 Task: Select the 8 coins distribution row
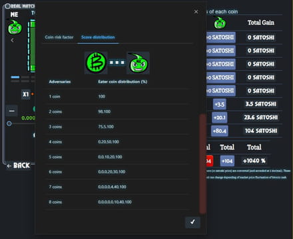tap(118, 202)
